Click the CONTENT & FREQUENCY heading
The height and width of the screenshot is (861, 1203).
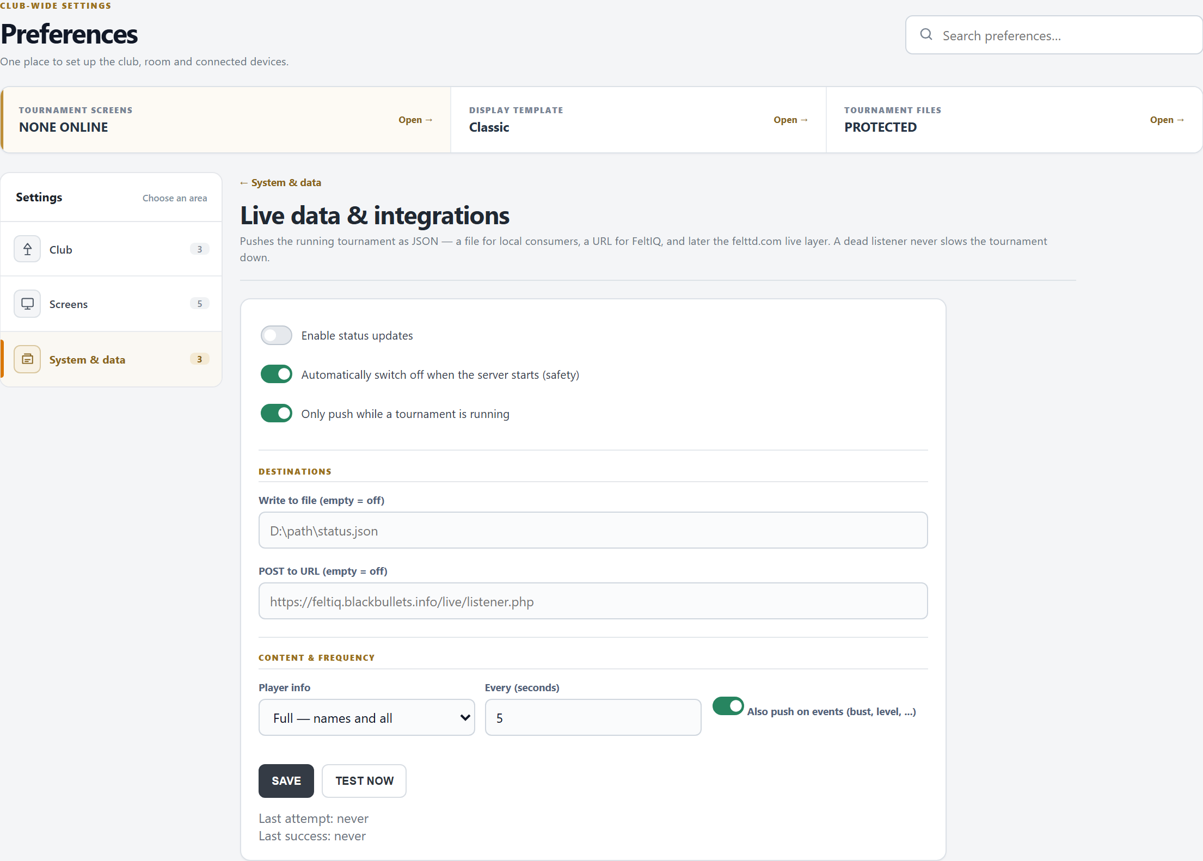tap(317, 657)
